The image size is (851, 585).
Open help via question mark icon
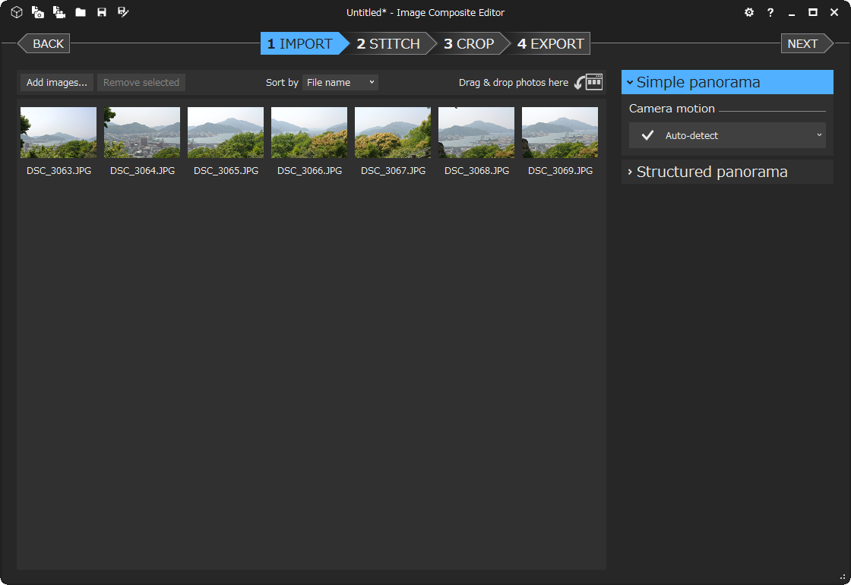(x=770, y=12)
